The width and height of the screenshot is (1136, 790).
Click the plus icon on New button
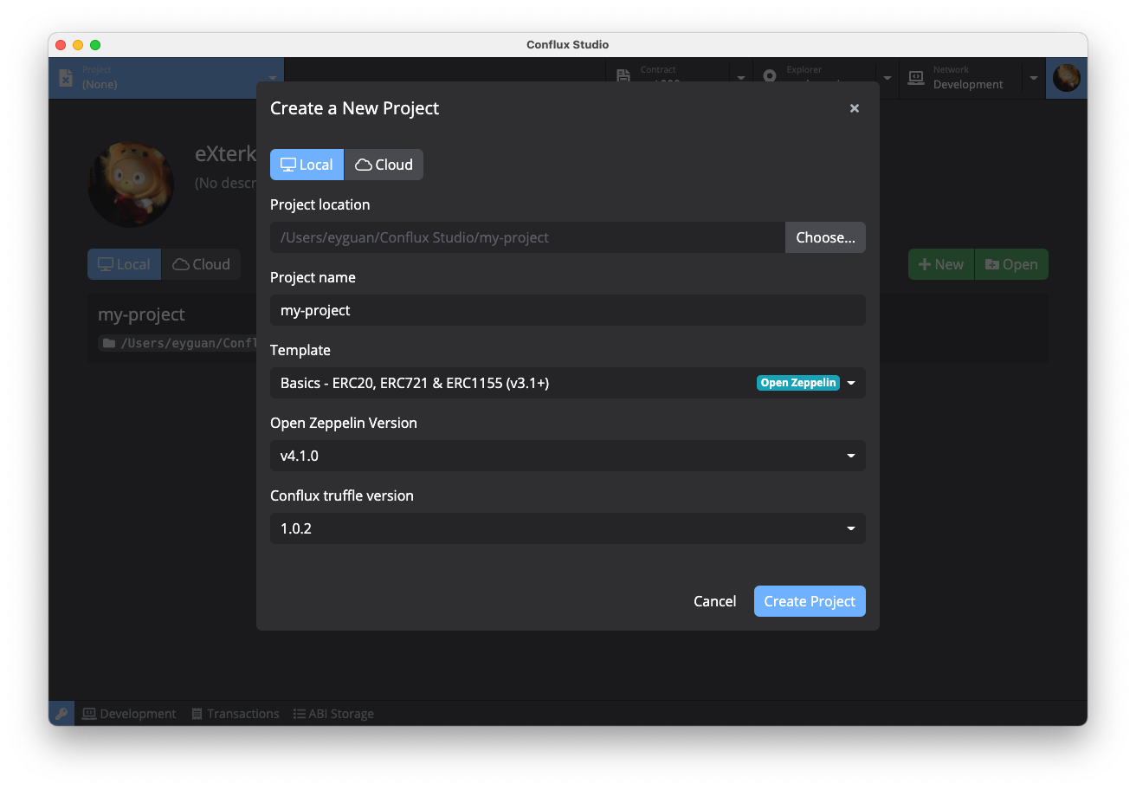click(x=925, y=264)
